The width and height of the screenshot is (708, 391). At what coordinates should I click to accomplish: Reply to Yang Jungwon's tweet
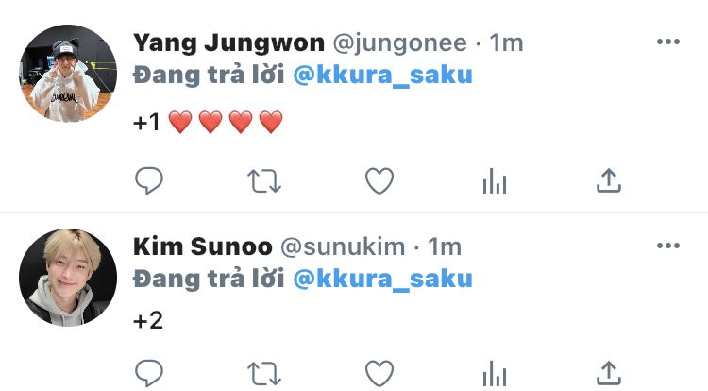tap(149, 180)
